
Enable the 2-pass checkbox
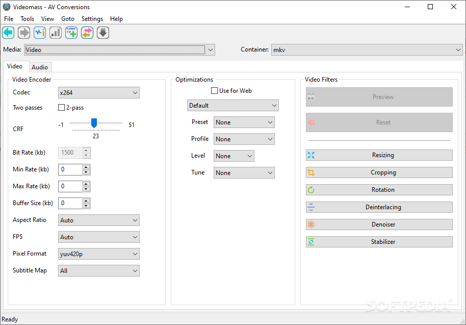point(62,107)
